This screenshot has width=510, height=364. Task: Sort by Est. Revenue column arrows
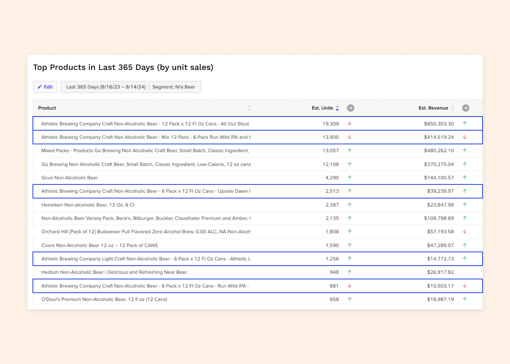click(x=452, y=108)
